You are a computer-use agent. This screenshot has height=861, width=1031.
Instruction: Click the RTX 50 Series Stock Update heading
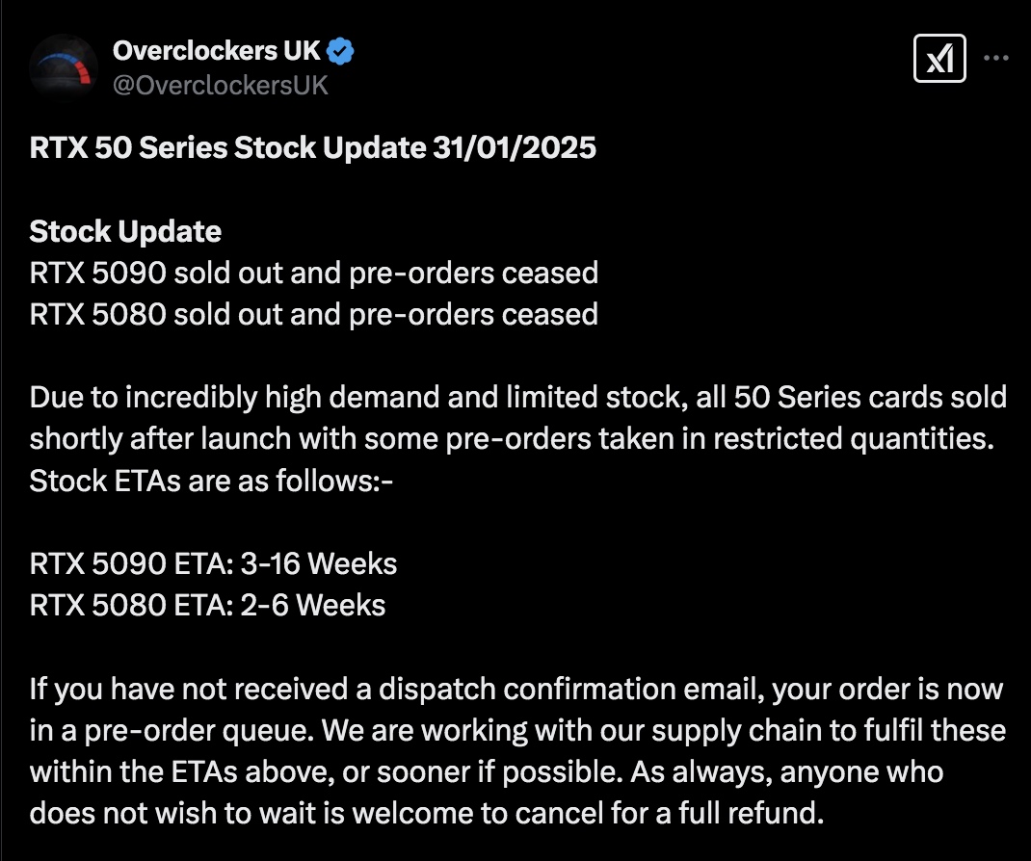tap(314, 148)
